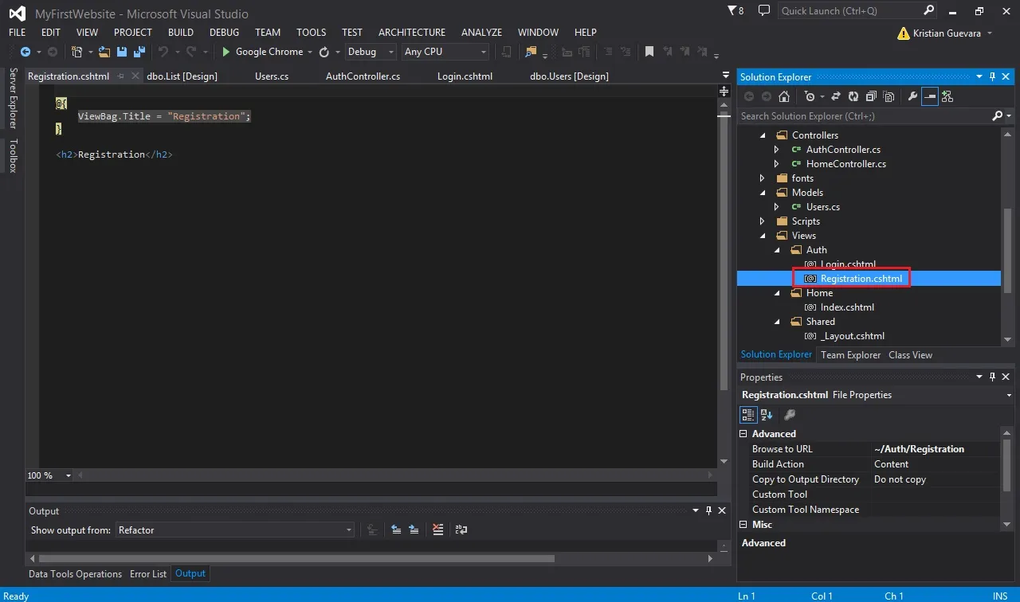Click the Home icon in Solution Explorer
The height and width of the screenshot is (602, 1020).
pyautogui.click(x=784, y=96)
